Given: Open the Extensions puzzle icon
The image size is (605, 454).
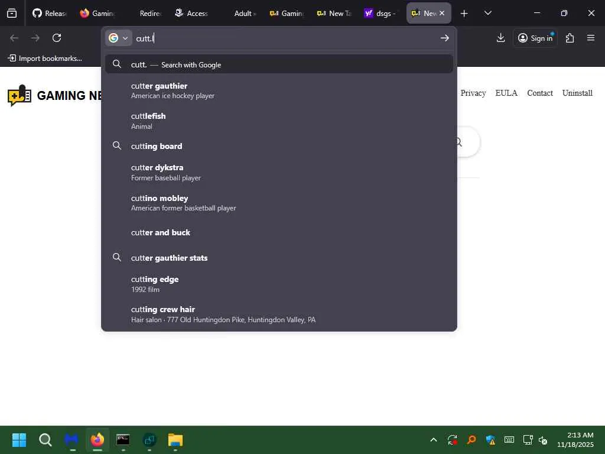Looking at the screenshot, I should tap(570, 38).
